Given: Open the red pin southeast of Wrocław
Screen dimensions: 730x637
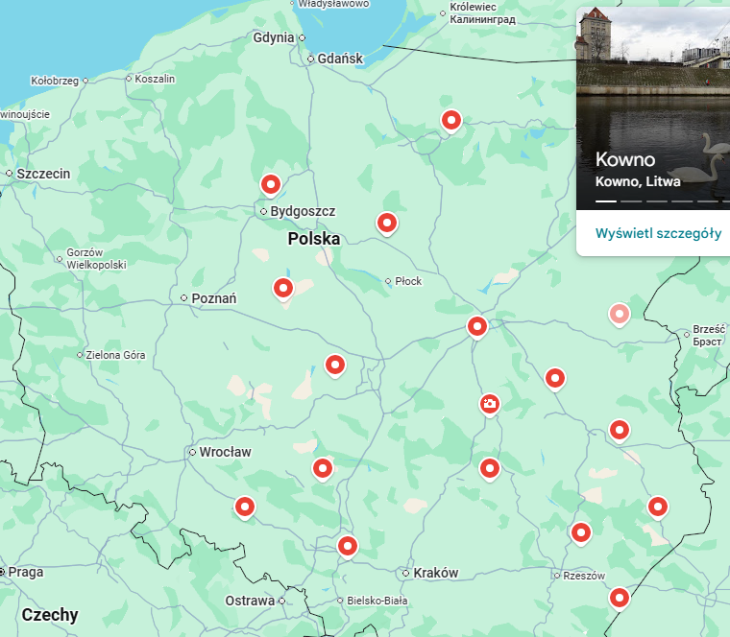Looking at the screenshot, I should point(245,507).
